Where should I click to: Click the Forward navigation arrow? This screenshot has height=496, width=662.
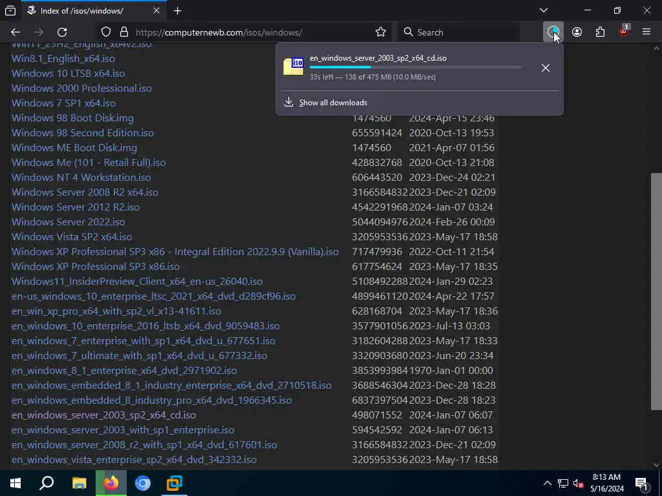[x=39, y=32]
